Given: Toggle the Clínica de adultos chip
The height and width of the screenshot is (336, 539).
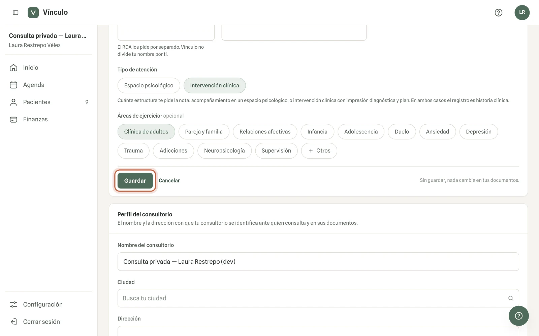Looking at the screenshot, I should [x=146, y=132].
